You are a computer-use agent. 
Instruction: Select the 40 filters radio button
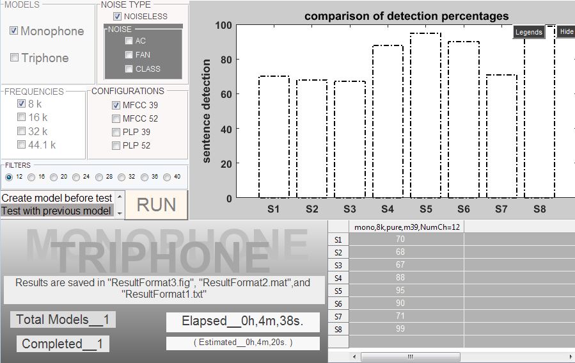click(x=167, y=177)
